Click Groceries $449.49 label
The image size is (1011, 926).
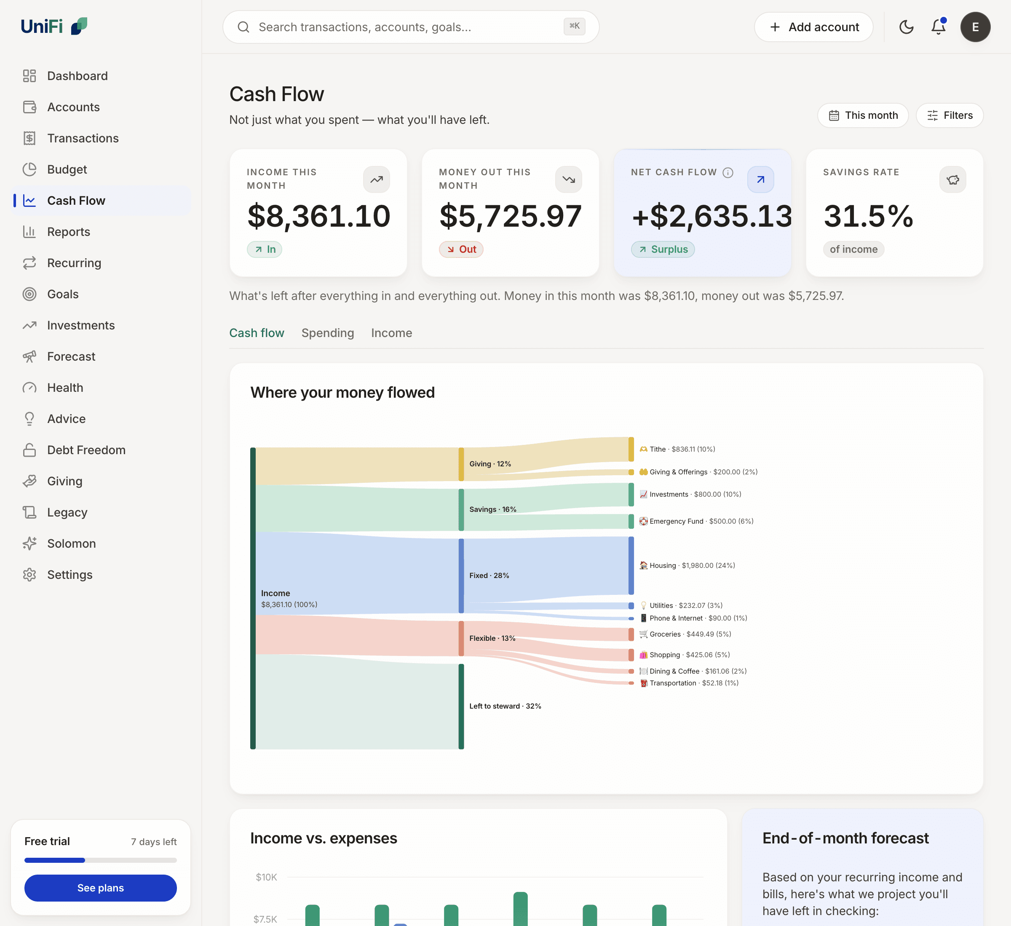[685, 634]
